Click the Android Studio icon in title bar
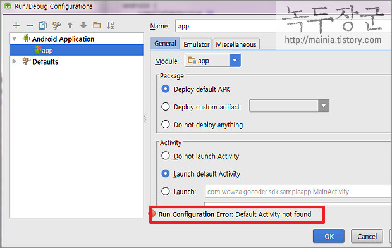The height and width of the screenshot is (248, 392). [x=8, y=6]
